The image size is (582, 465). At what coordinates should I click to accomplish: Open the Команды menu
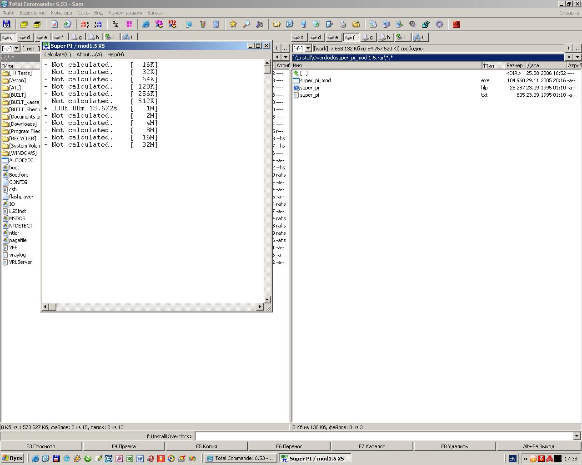[61, 13]
